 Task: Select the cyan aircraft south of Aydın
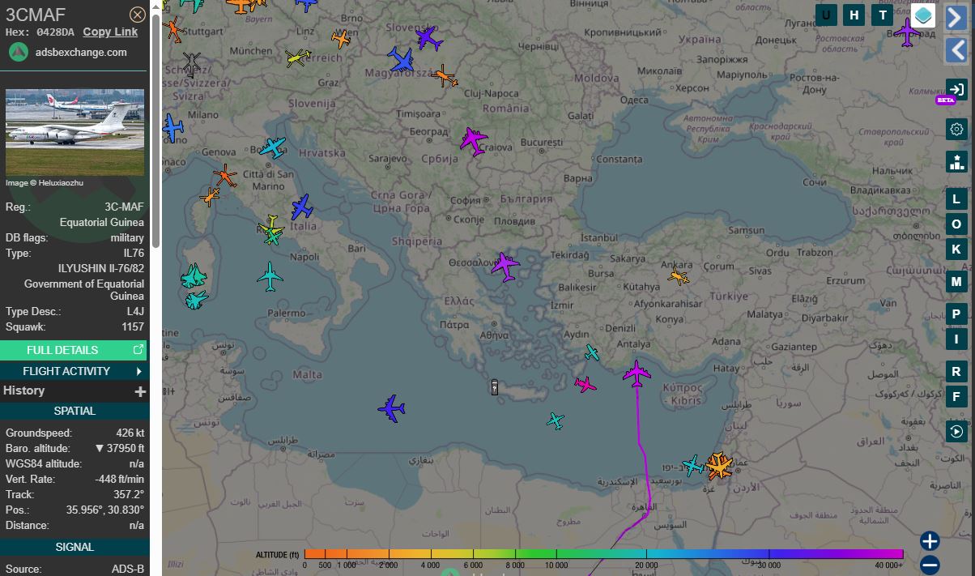tap(592, 352)
